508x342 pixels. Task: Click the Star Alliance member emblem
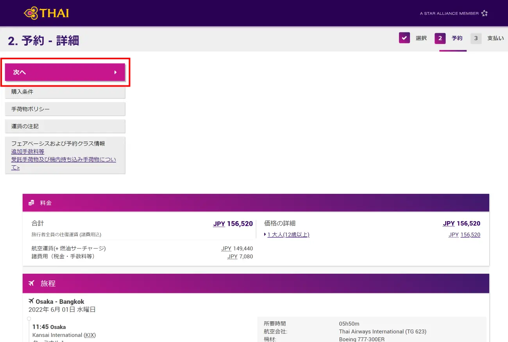pos(485,13)
